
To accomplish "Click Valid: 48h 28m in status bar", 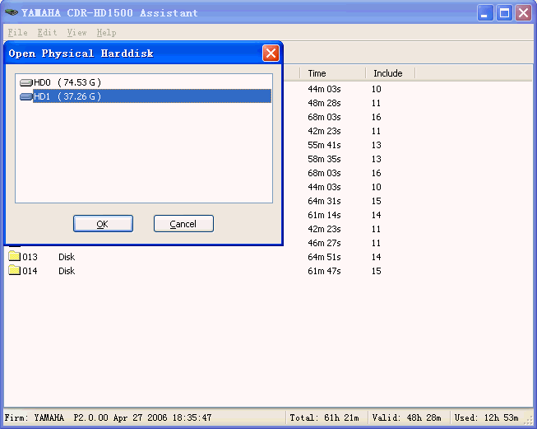I will 406,417.
